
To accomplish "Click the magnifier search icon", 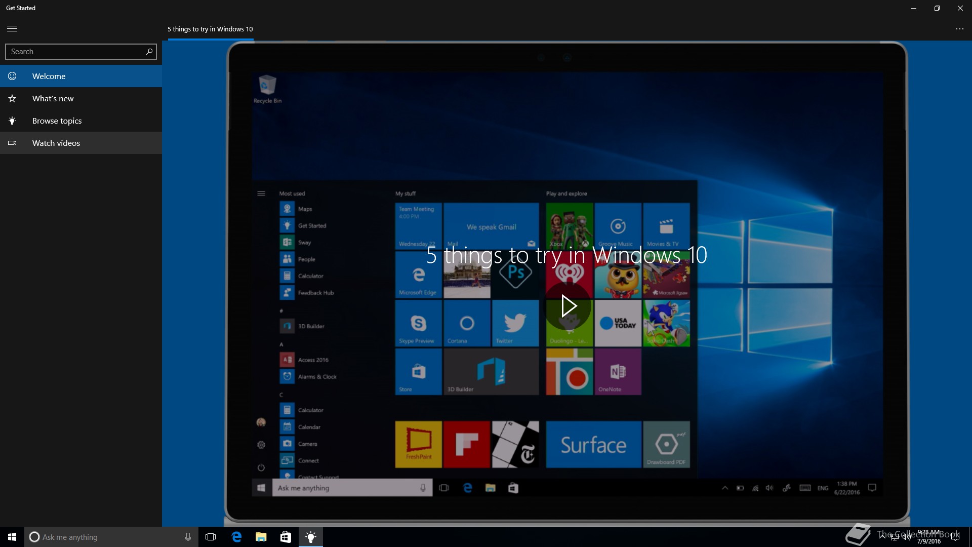I will [x=149, y=52].
